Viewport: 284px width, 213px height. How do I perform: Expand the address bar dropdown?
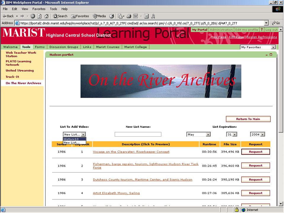pyautogui.click(x=266, y=23)
